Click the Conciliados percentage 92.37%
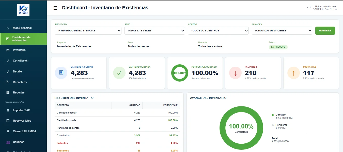 (173, 136)
